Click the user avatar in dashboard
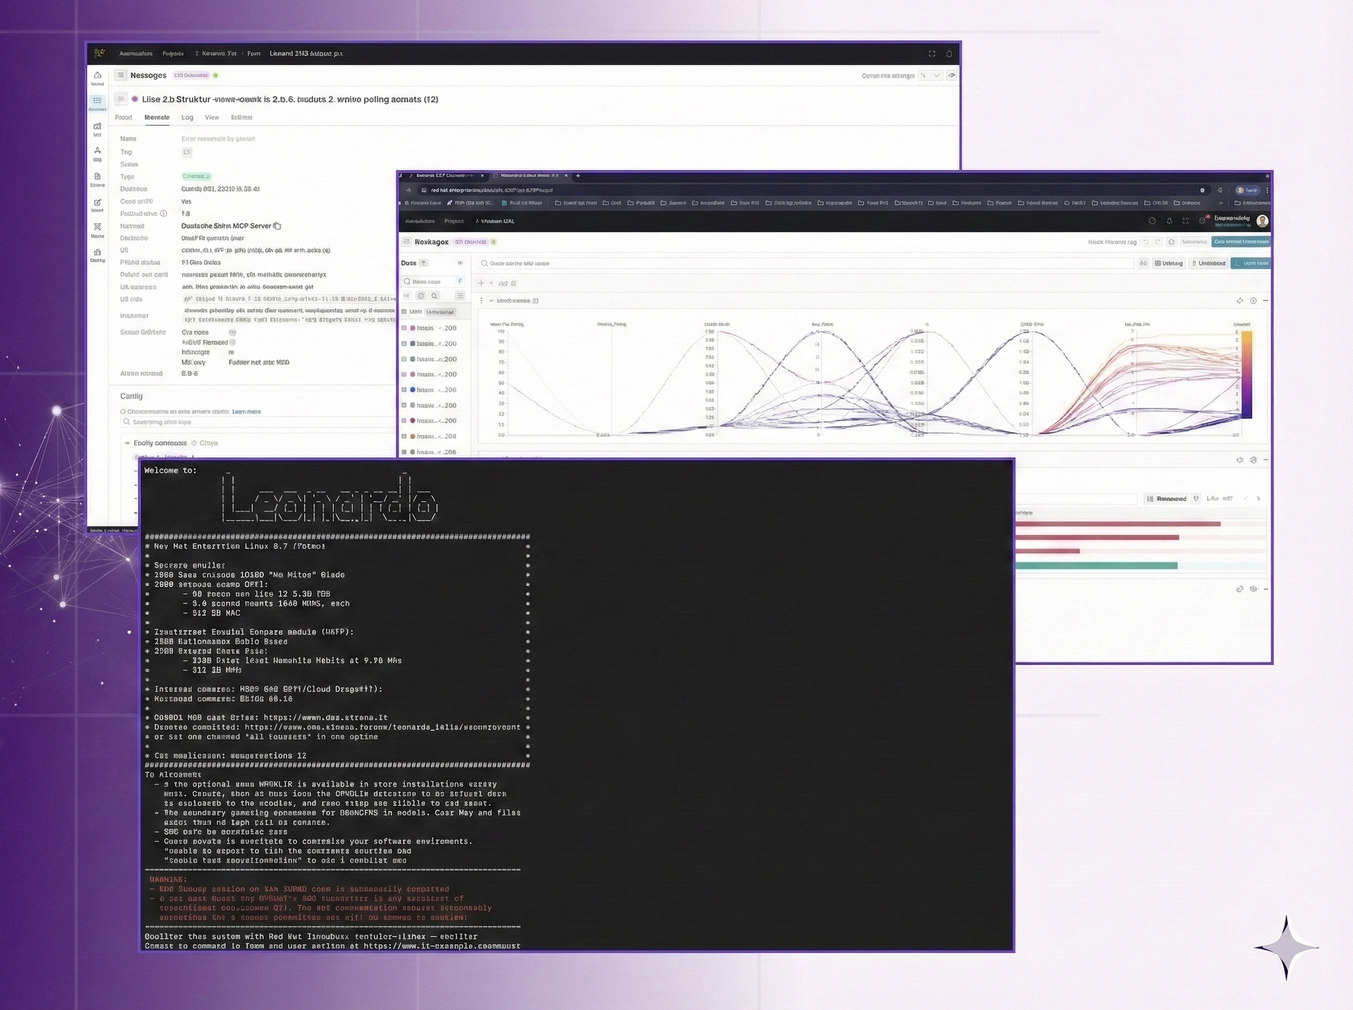The image size is (1353, 1010). pyautogui.click(x=1262, y=221)
